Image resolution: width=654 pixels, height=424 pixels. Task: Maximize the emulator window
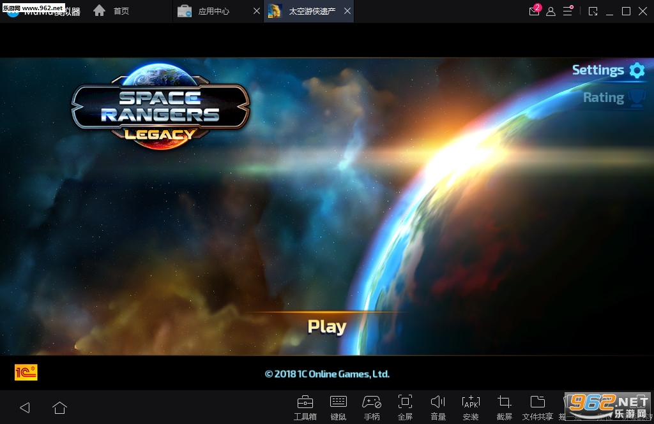(626, 11)
